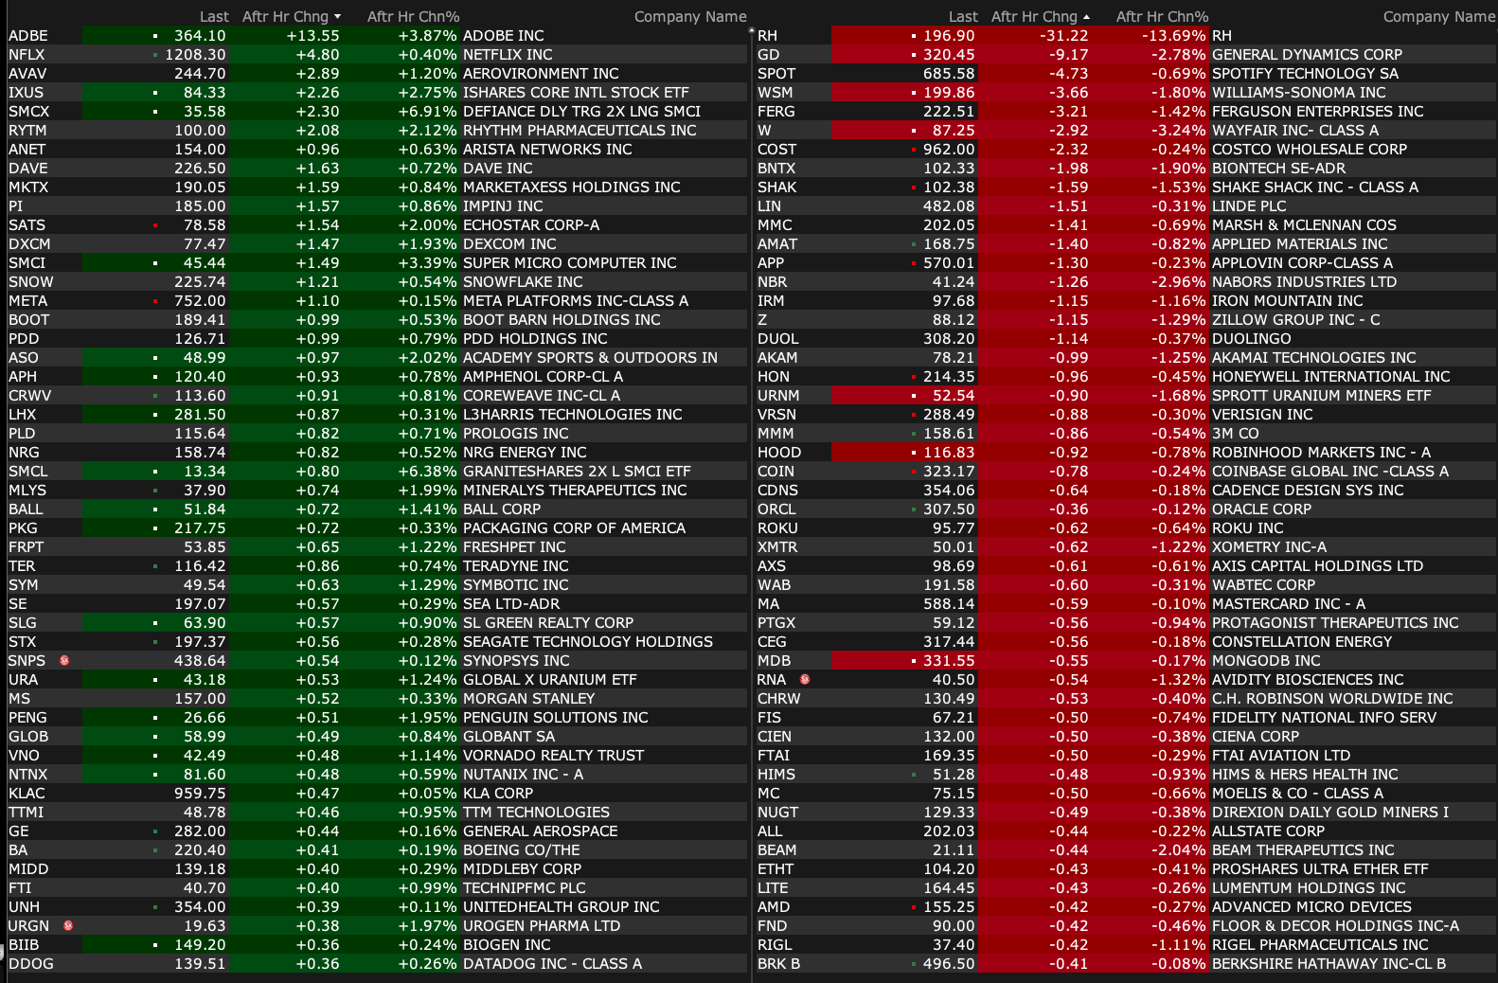Image resolution: width=1498 pixels, height=983 pixels.
Task: Sort gainers list by Last column header
Action: [x=214, y=17]
